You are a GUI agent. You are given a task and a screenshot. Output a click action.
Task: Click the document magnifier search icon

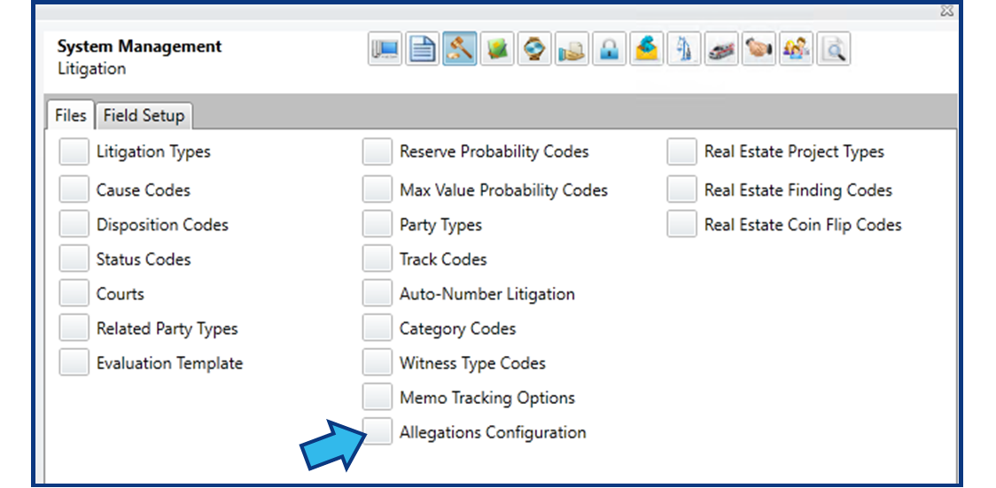(833, 50)
